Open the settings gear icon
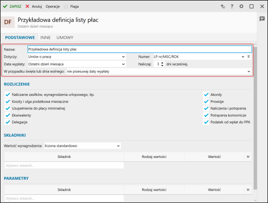 (x=241, y=6)
